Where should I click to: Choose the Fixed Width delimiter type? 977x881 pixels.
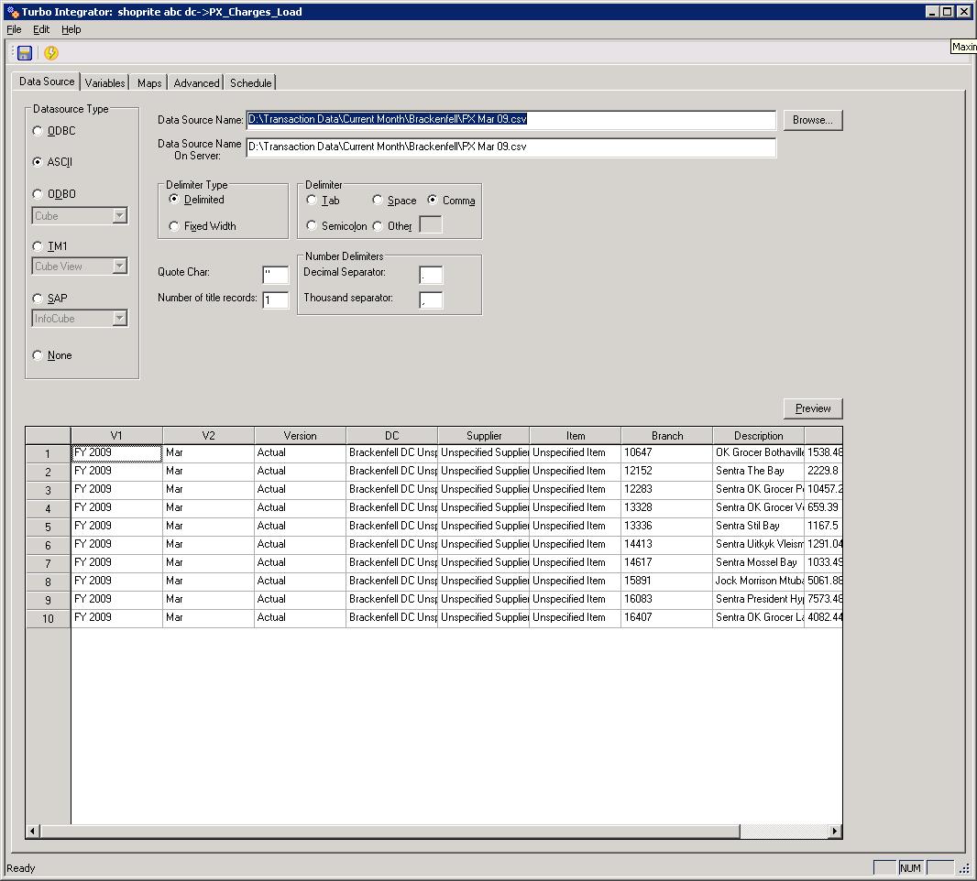pos(174,226)
